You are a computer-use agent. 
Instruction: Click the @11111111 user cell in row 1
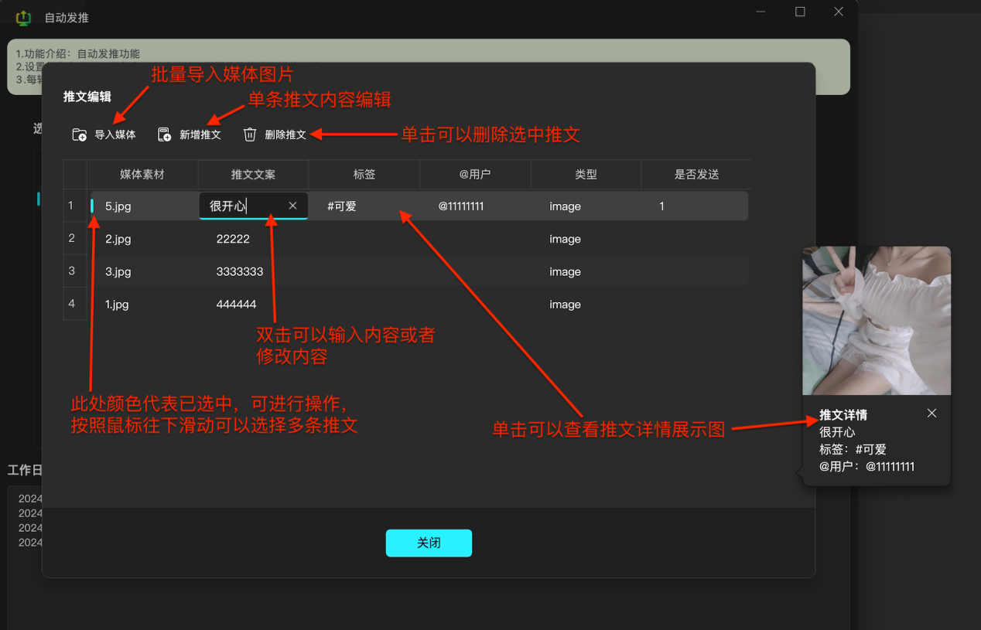point(461,206)
